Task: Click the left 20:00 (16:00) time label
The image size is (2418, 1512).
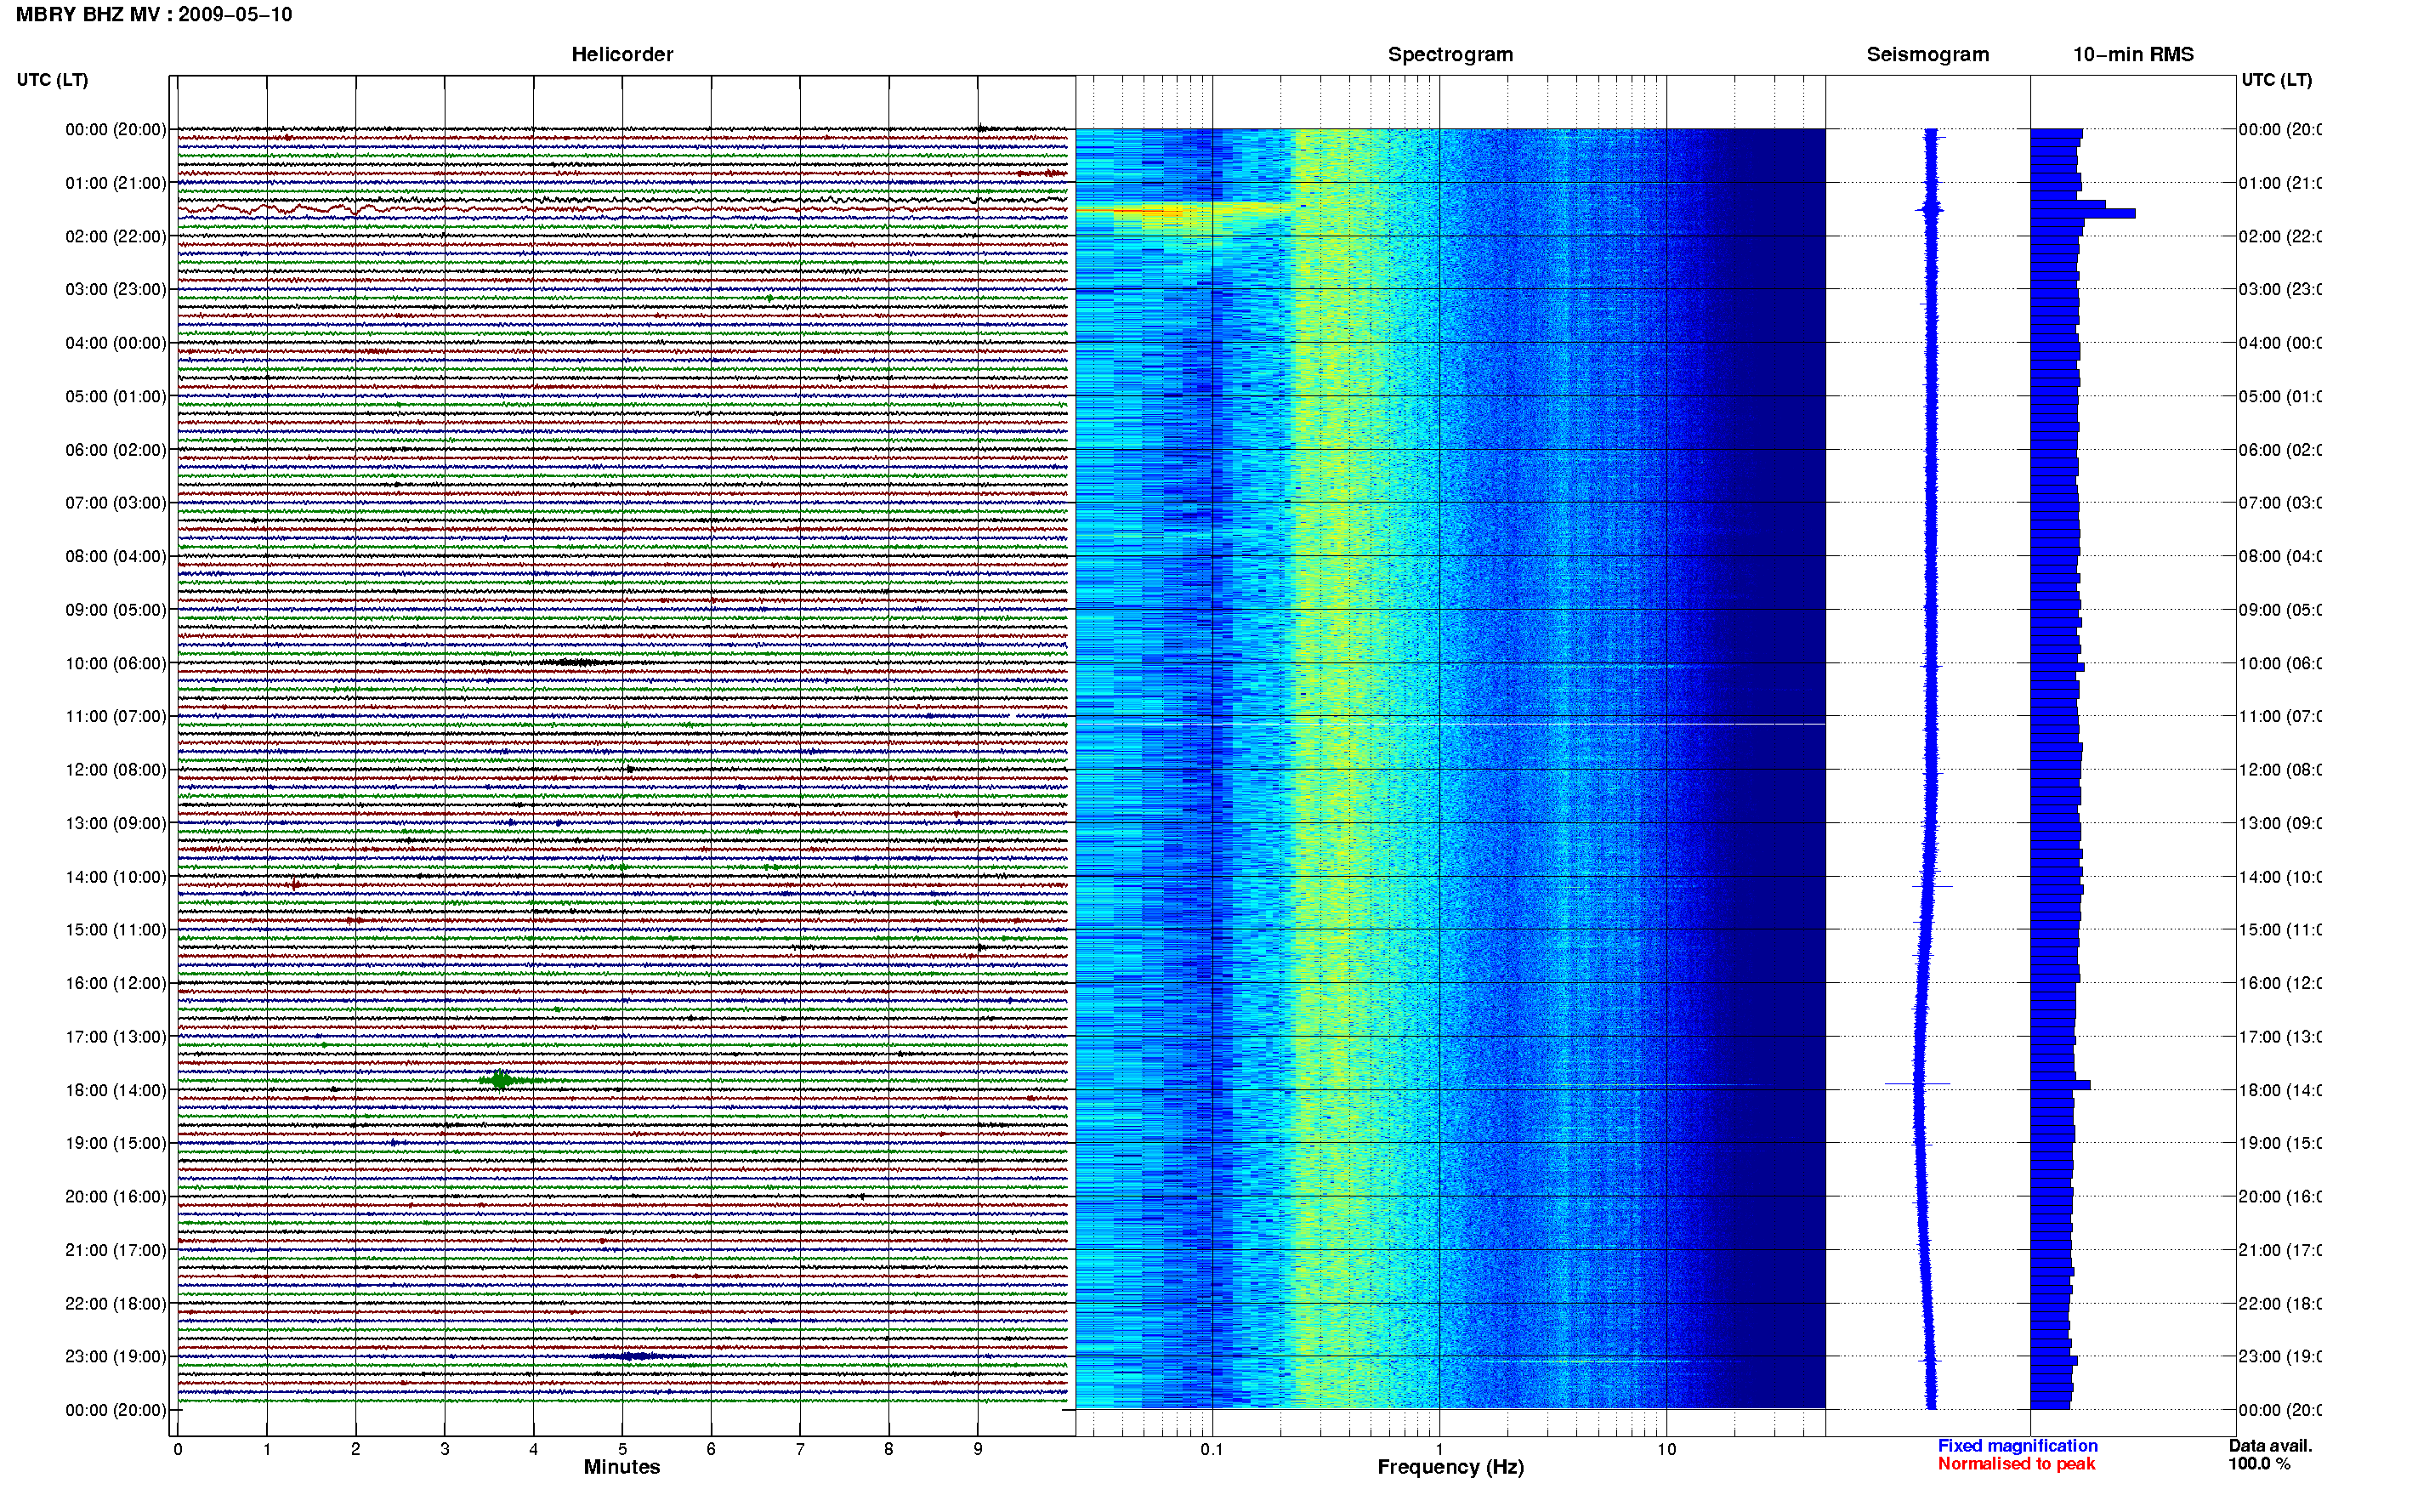Action: (116, 1197)
